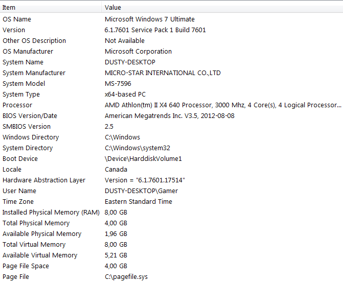Image resolution: width=343 pixels, height=283 pixels.
Task: Click the Value column header
Action: [222, 8]
